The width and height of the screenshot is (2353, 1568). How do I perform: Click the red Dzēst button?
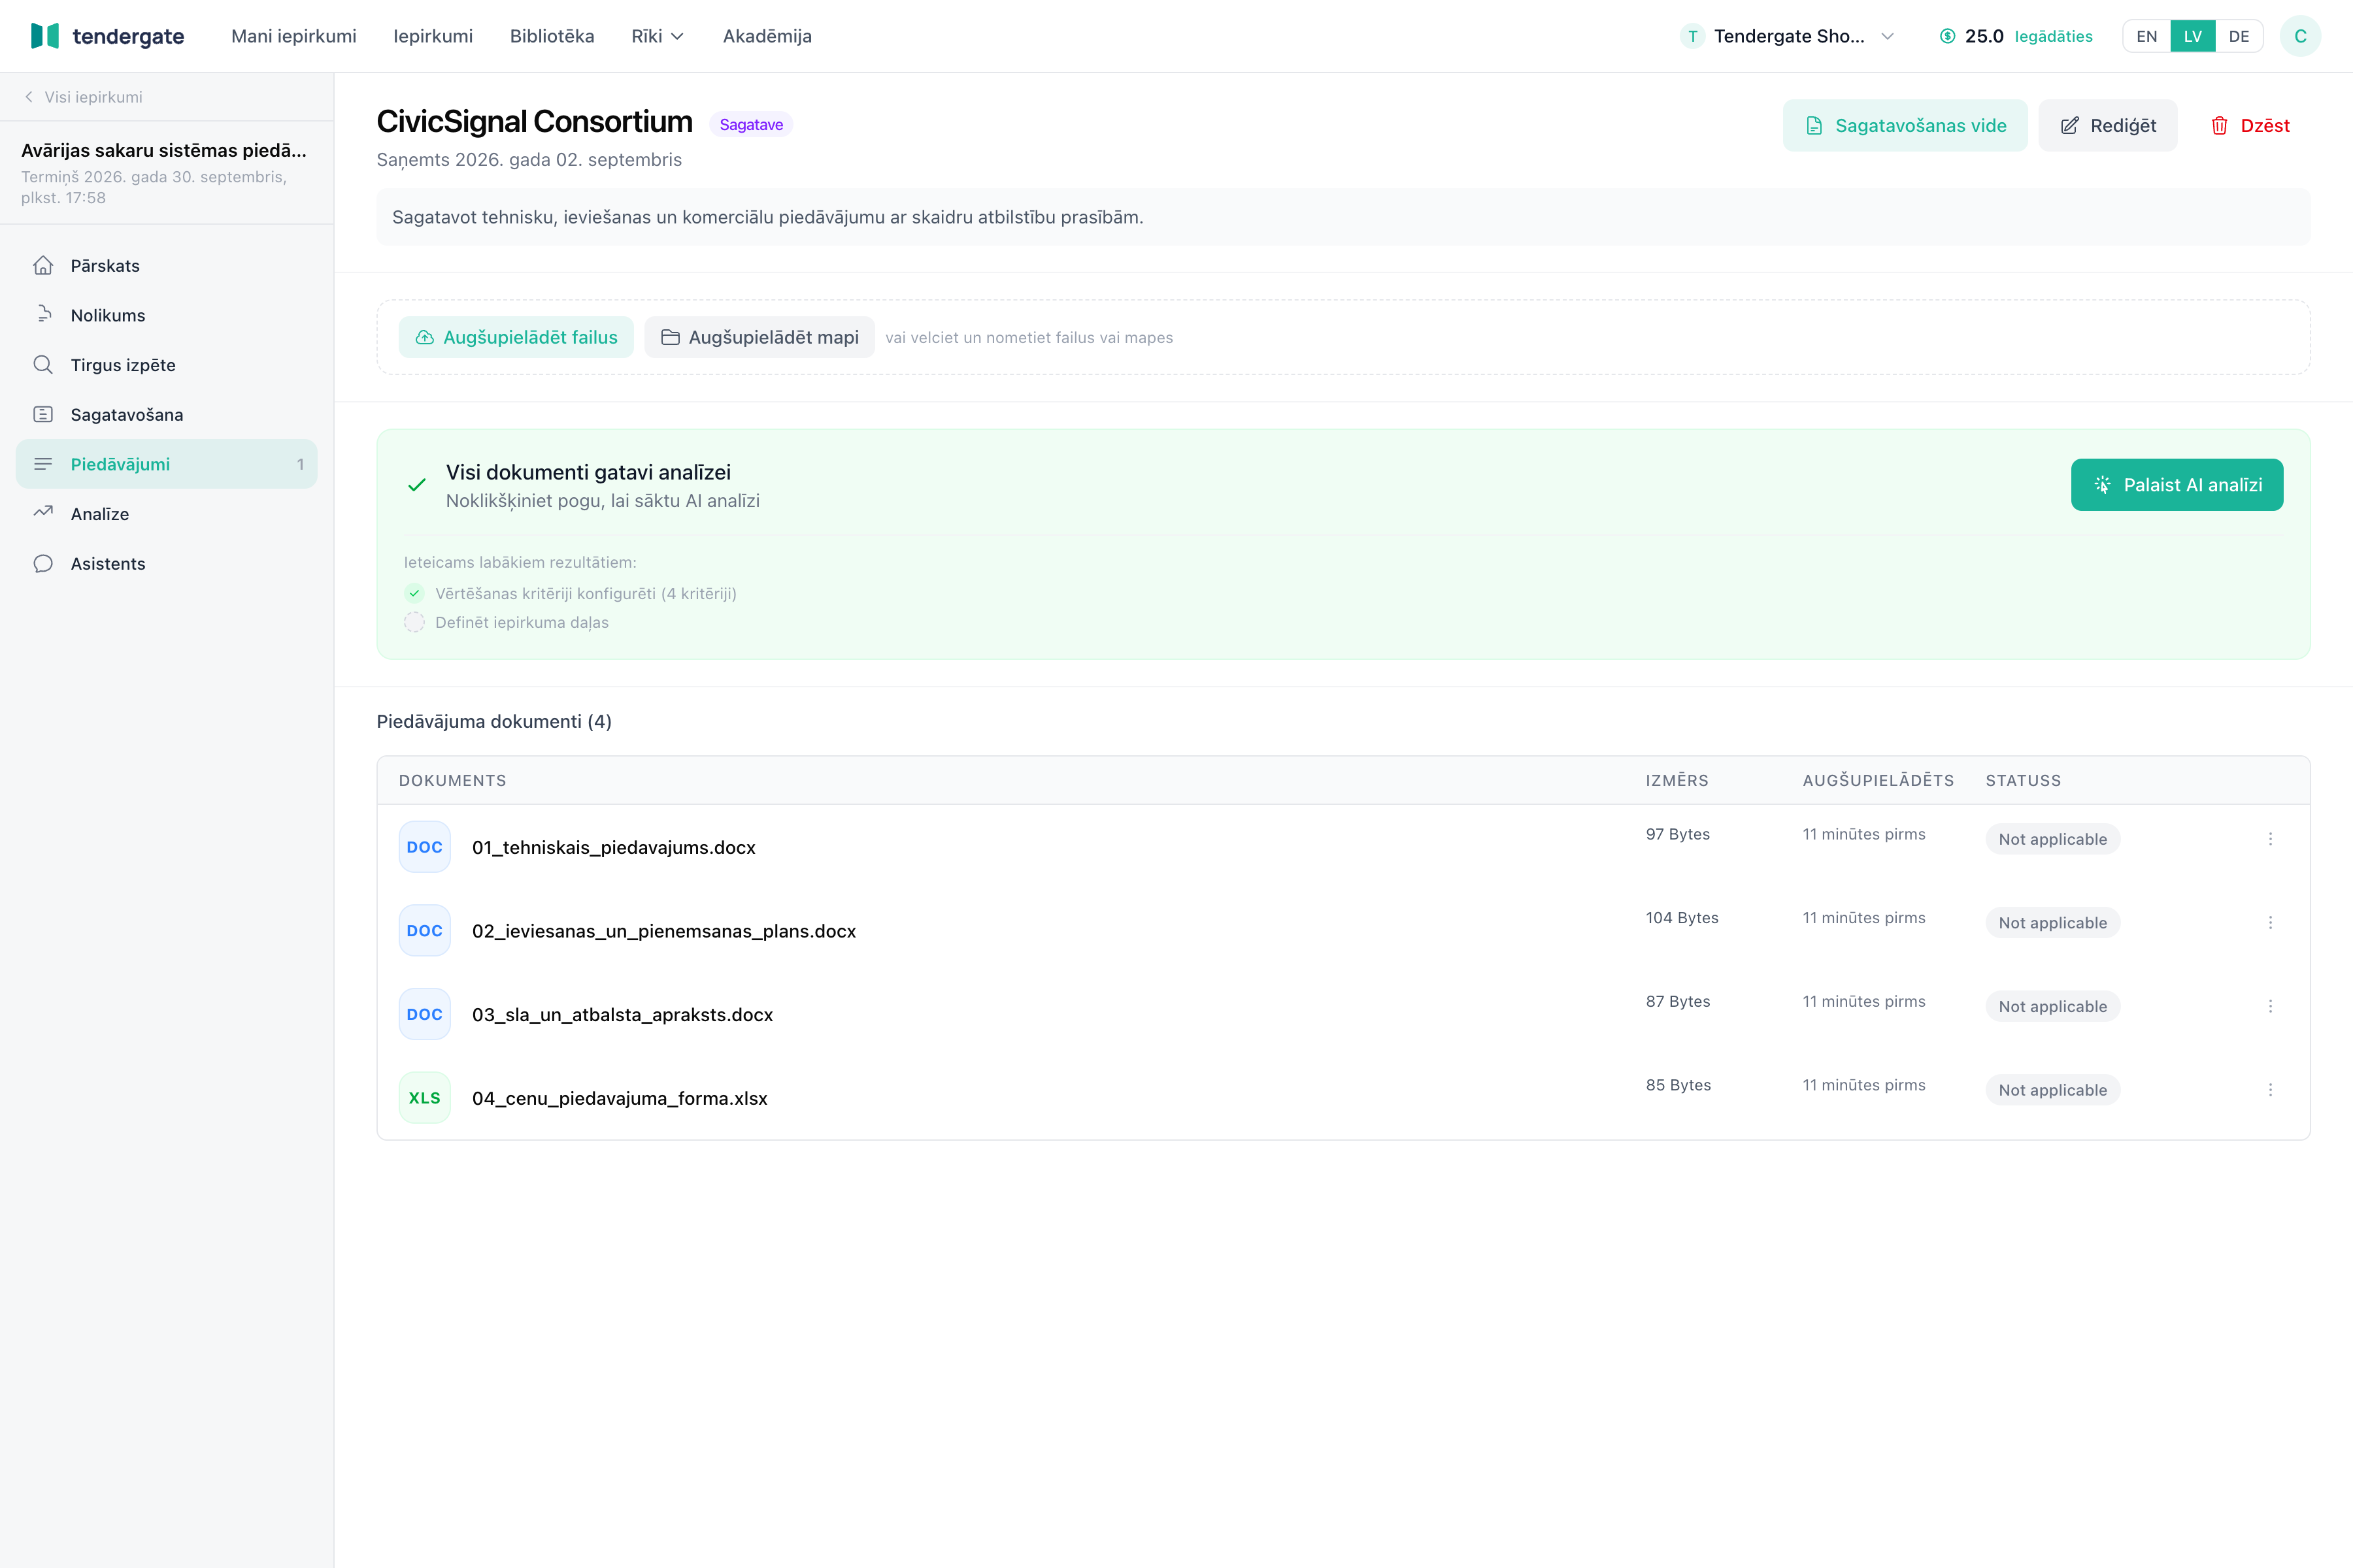coord(2250,125)
